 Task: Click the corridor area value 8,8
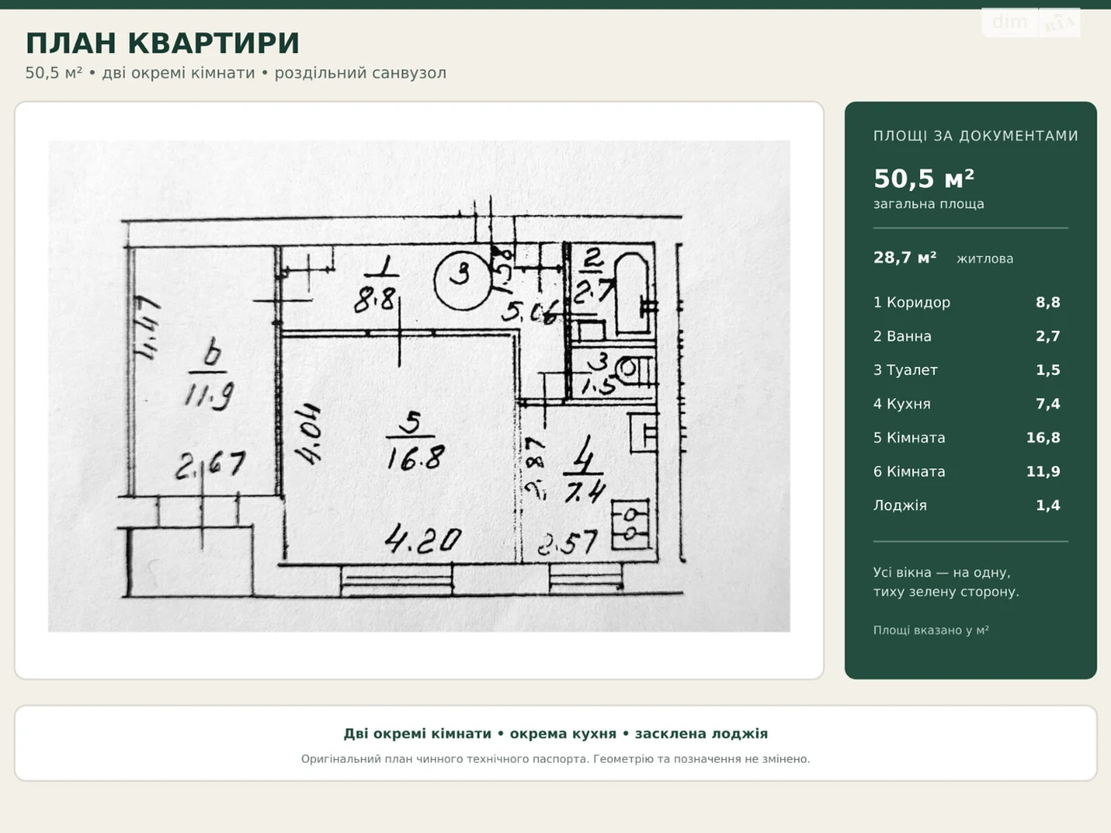(1048, 302)
